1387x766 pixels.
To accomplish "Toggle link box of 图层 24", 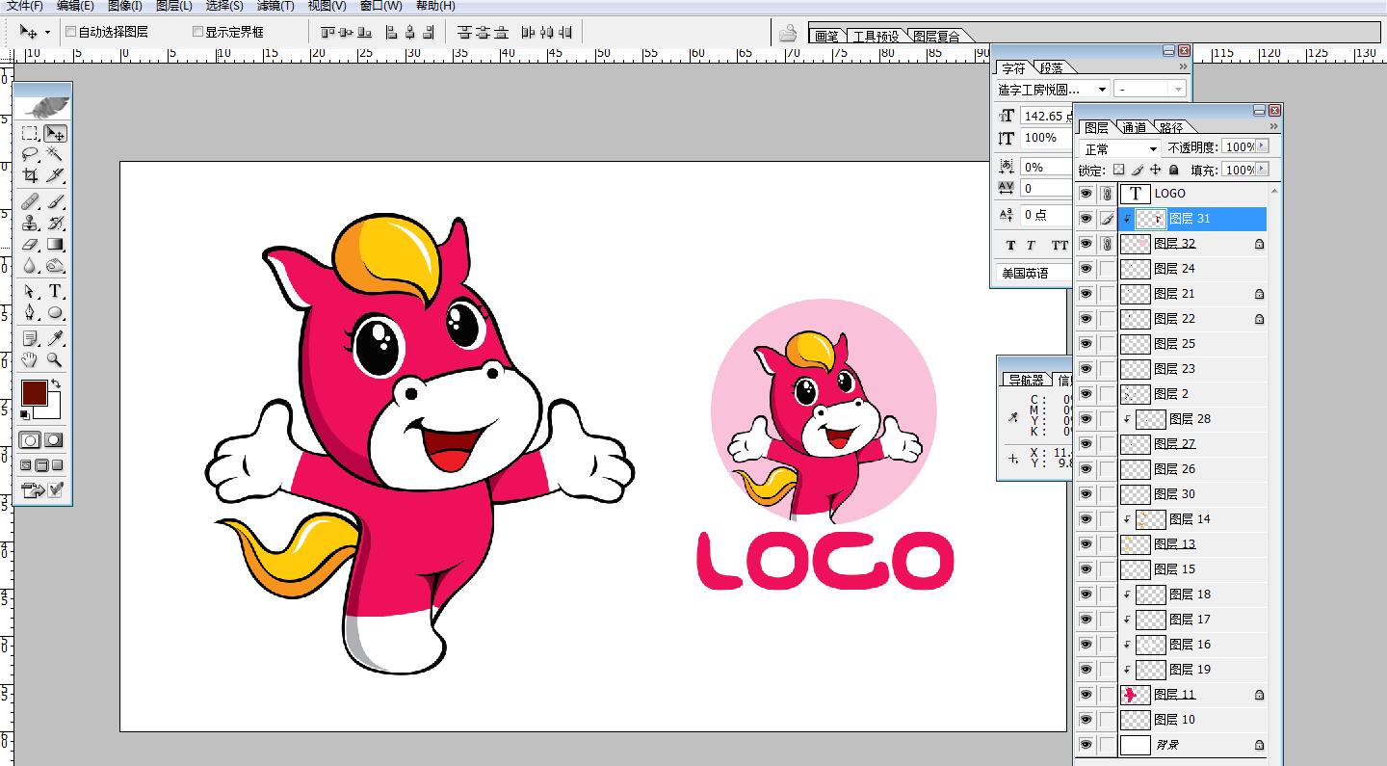I will pyautogui.click(x=1107, y=269).
